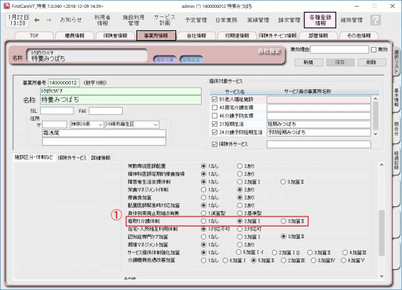402x290 pixels.
Task: Click the back arrow navigation icon
Action: coord(37,20)
